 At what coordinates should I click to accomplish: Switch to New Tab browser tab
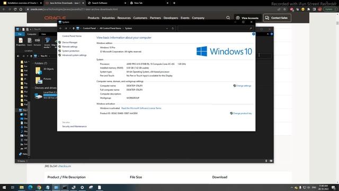(x=149, y=3)
